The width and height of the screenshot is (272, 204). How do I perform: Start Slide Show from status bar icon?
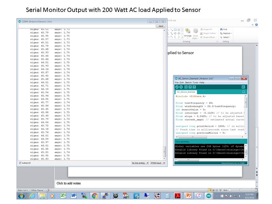coord(220,190)
